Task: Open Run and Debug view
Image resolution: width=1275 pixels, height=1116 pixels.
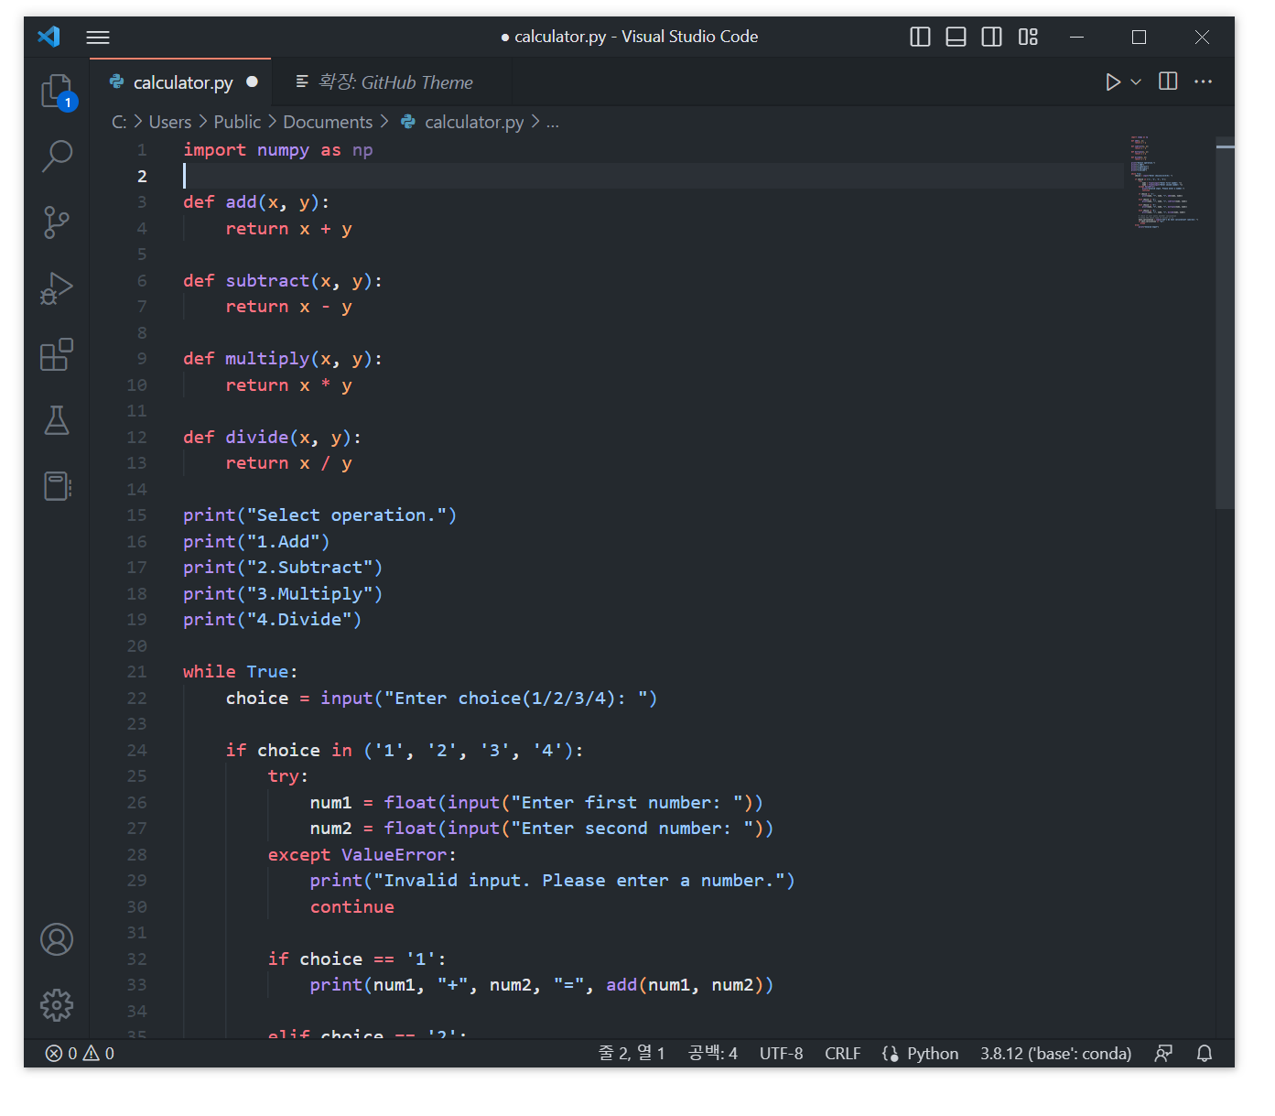Action: pyautogui.click(x=57, y=288)
